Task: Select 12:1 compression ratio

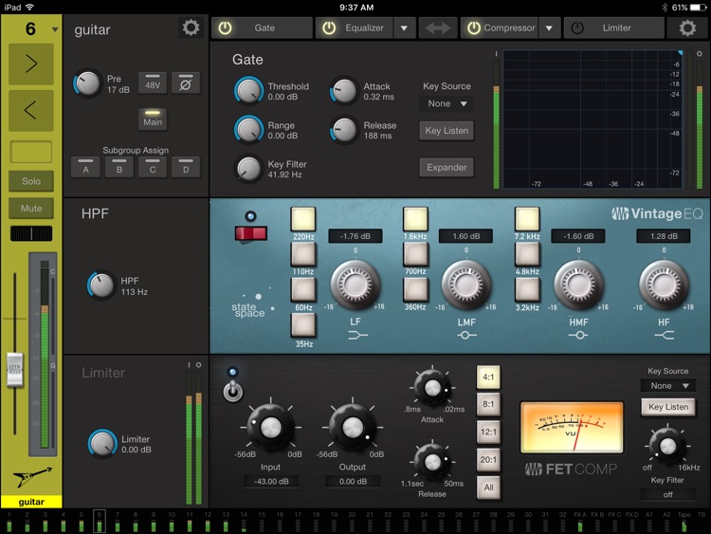Action: point(488,432)
